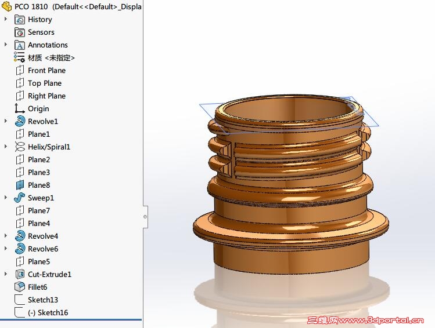Click the Helix/Spiral1 curve icon
This screenshot has width=435, height=328.
click(20, 147)
